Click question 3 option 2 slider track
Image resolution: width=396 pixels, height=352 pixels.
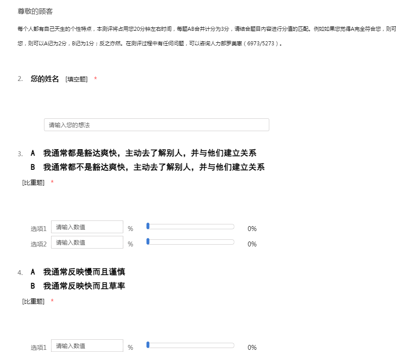coord(191,242)
